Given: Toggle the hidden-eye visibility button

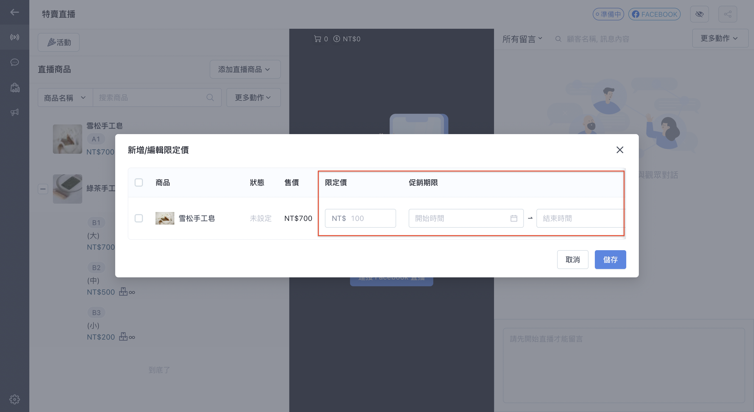Looking at the screenshot, I should click(x=699, y=14).
